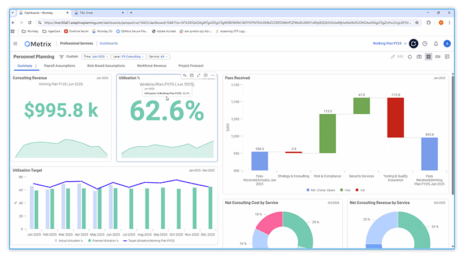Open the comments icon in dashboard toolbar
The image size is (464, 260).
(x=447, y=57)
